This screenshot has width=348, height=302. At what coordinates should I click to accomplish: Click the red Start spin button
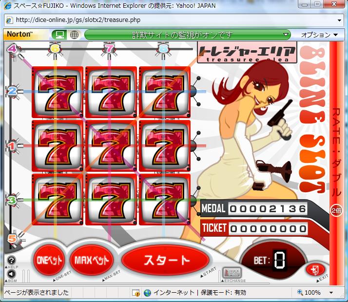pyautogui.click(x=166, y=260)
